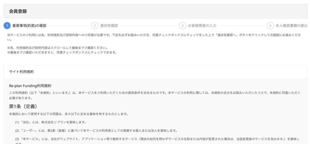
Task: Click the 第1条（定義） heading
Action: (23, 106)
